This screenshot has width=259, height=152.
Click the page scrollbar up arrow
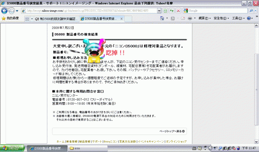(256, 26)
